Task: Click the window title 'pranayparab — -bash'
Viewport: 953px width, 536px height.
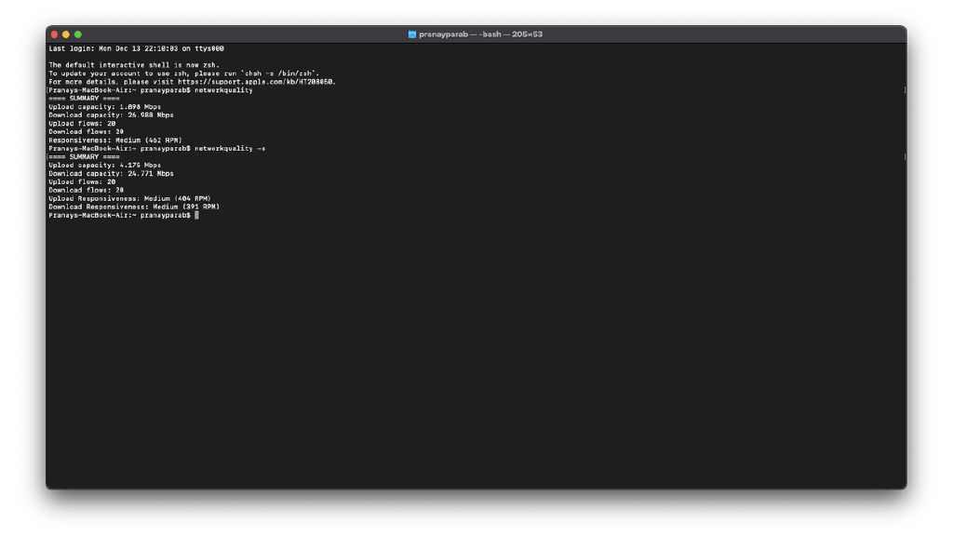Action: pyautogui.click(x=460, y=34)
